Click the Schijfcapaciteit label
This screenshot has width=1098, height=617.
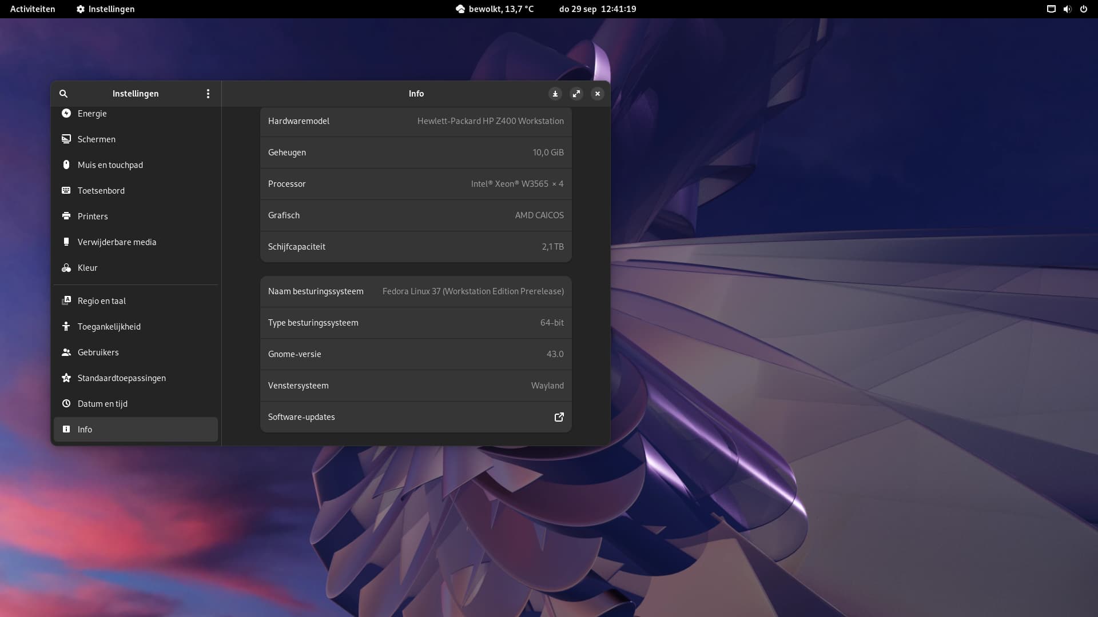click(296, 247)
